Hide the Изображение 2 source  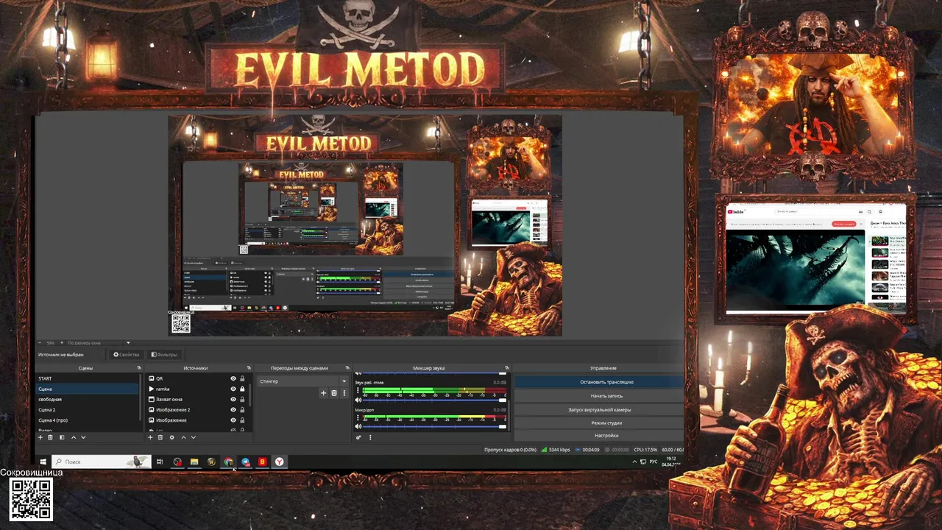233,409
